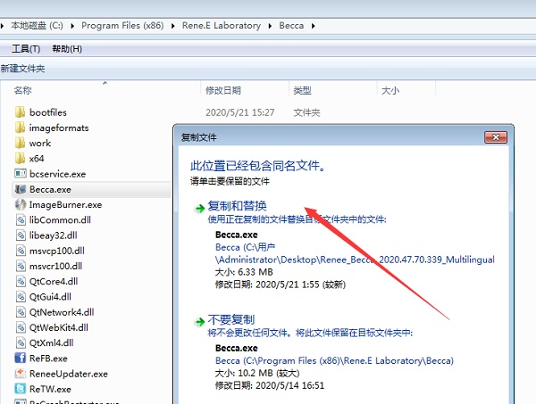Sort by 修改日期 column header
The width and height of the screenshot is (536, 404).
pos(223,90)
